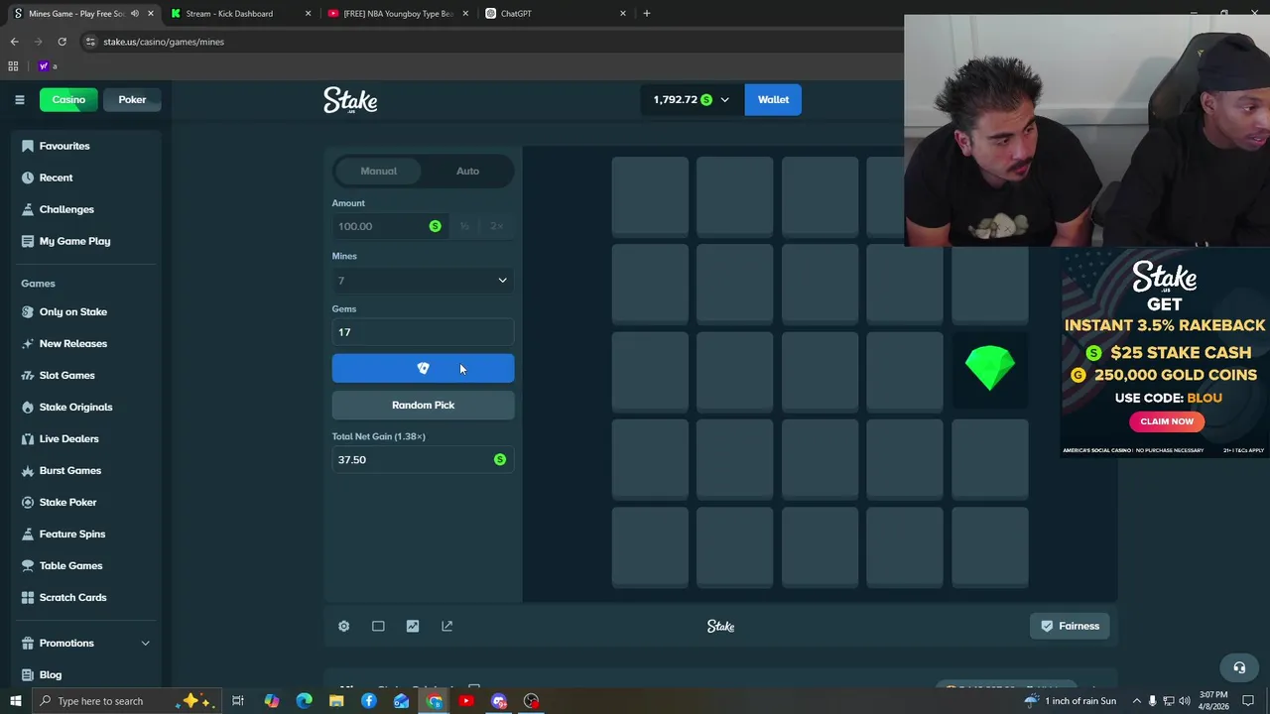Open Facebook app on taskbar
This screenshot has width=1270, height=714.
tap(369, 701)
